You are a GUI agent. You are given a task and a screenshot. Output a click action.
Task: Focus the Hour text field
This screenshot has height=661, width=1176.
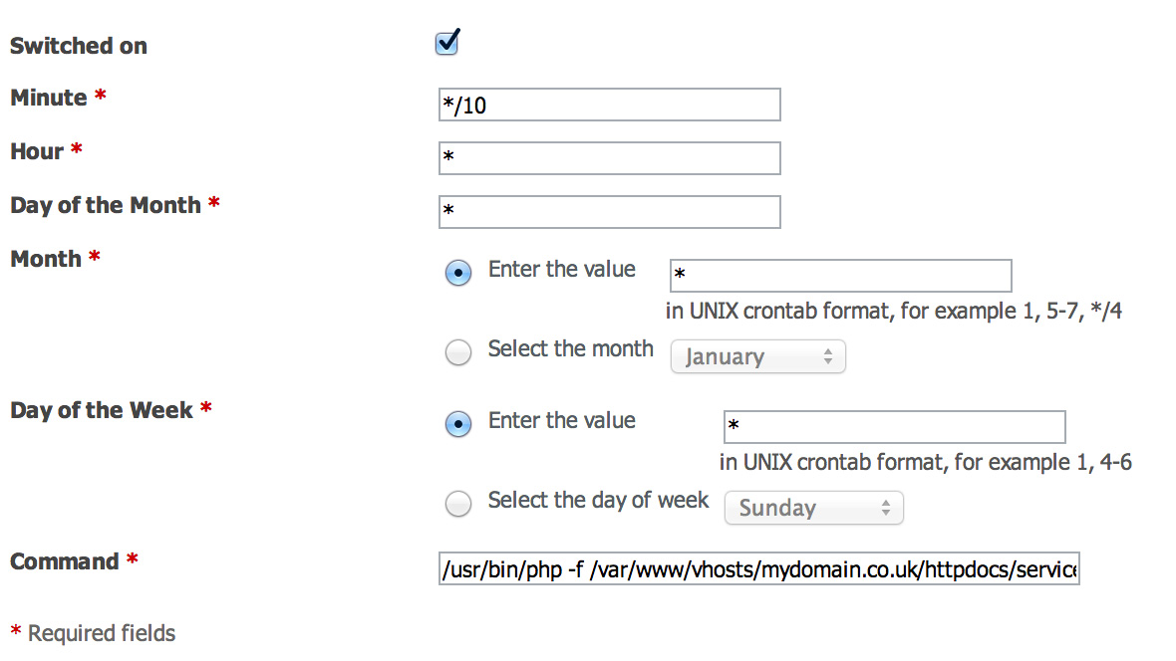(x=609, y=158)
